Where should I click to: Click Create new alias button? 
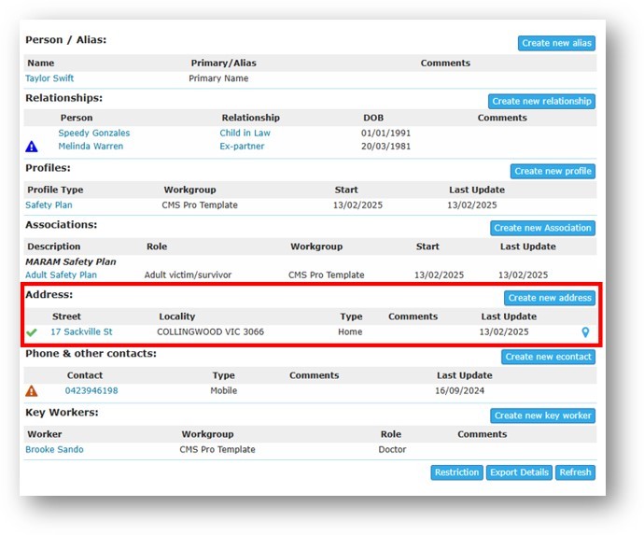click(556, 43)
